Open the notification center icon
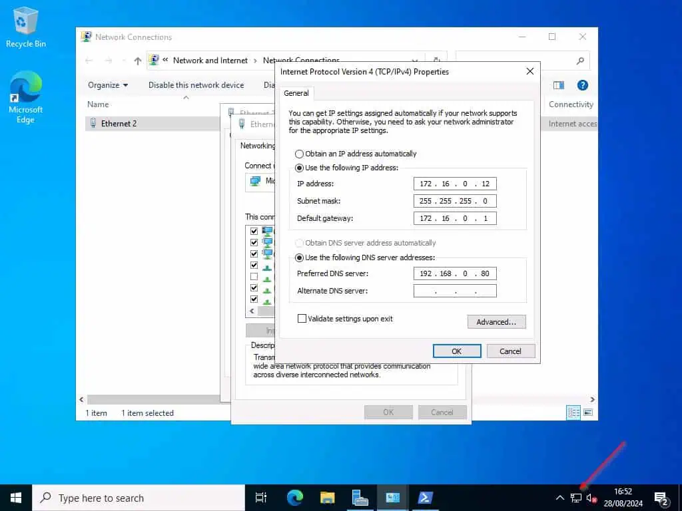 point(661,498)
